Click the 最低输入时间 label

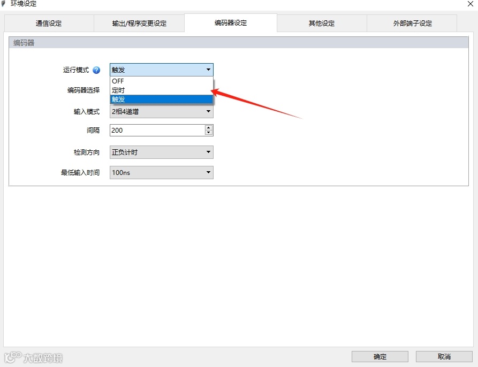click(x=80, y=173)
